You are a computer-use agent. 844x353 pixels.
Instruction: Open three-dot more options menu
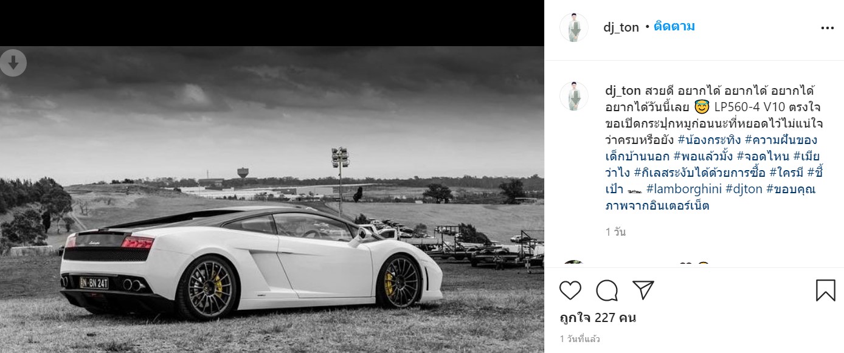click(x=828, y=27)
